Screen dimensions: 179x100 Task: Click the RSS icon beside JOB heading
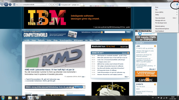(x=155, y=46)
